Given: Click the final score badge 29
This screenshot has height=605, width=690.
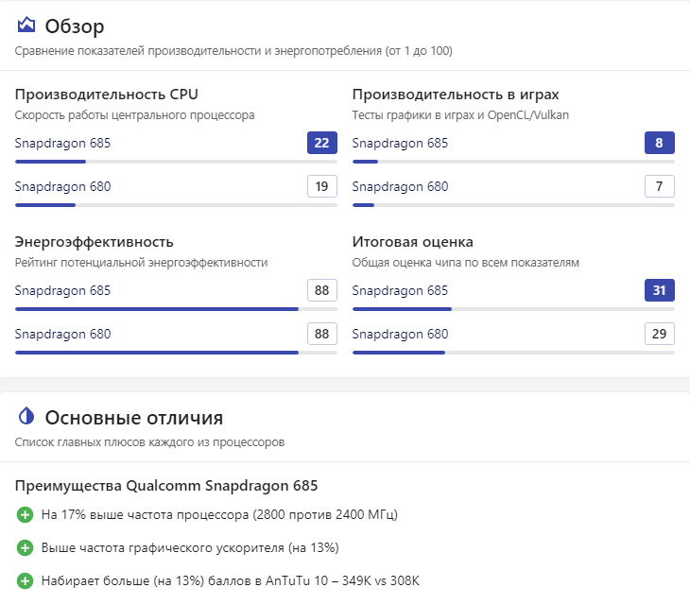Looking at the screenshot, I should tap(660, 334).
